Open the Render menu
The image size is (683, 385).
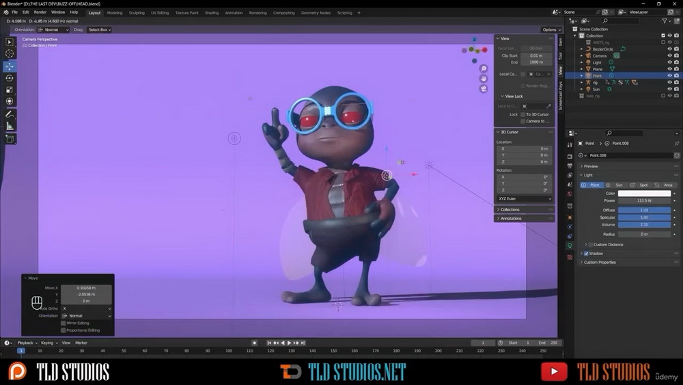point(40,12)
